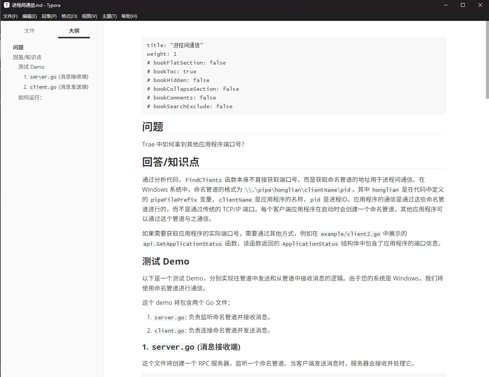Screen dimensions: 489x377
Task: Jump to 如何运行 in the outline
Action: coord(30,98)
